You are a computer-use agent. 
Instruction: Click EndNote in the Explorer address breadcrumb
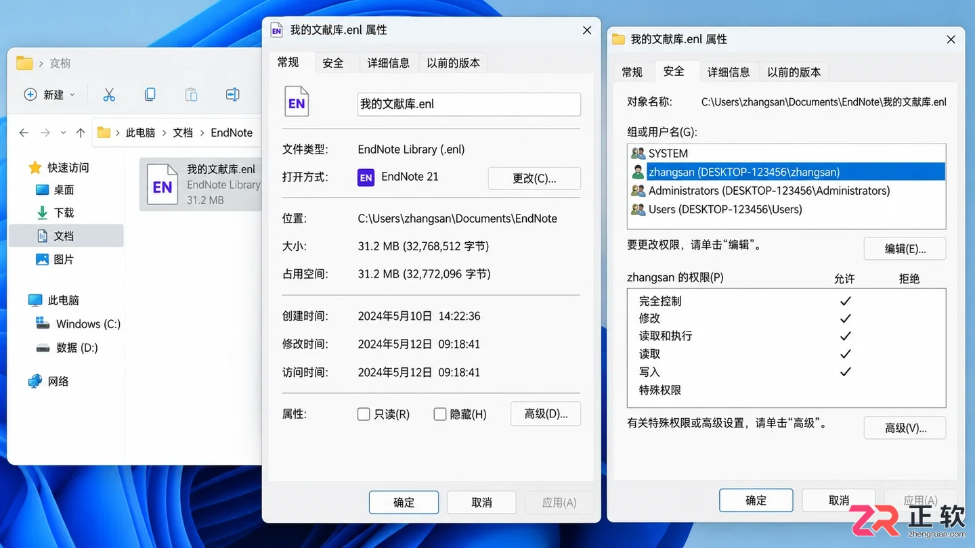click(232, 133)
